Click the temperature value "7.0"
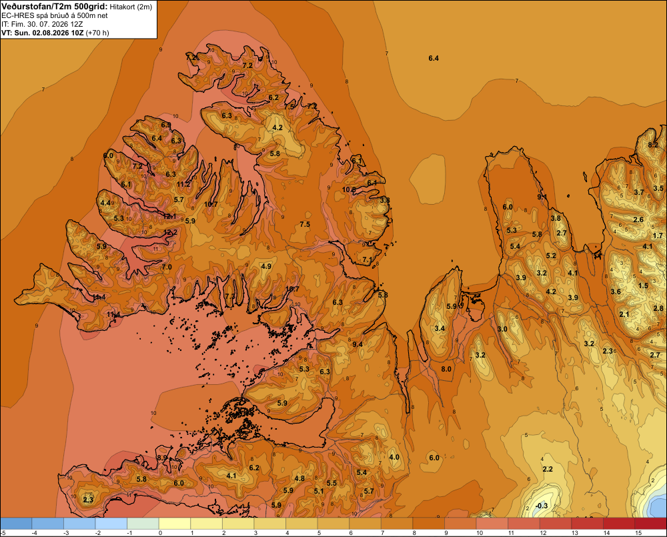The width and height of the screenshot is (667, 537). pyautogui.click(x=167, y=267)
